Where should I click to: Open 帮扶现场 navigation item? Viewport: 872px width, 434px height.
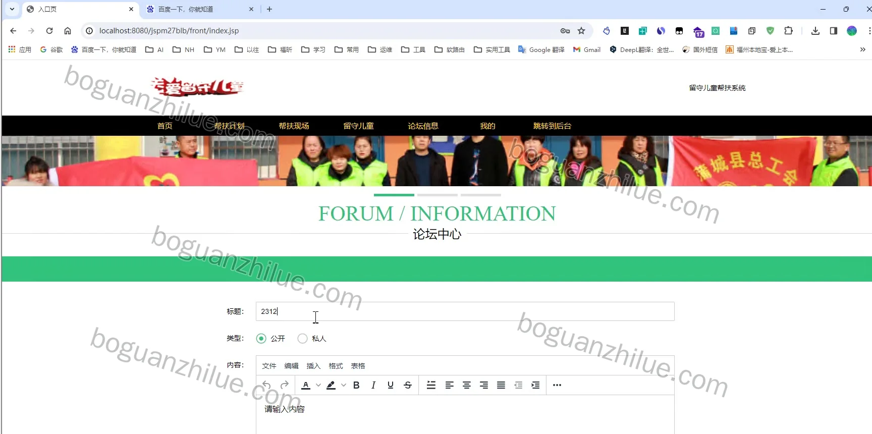coord(294,126)
